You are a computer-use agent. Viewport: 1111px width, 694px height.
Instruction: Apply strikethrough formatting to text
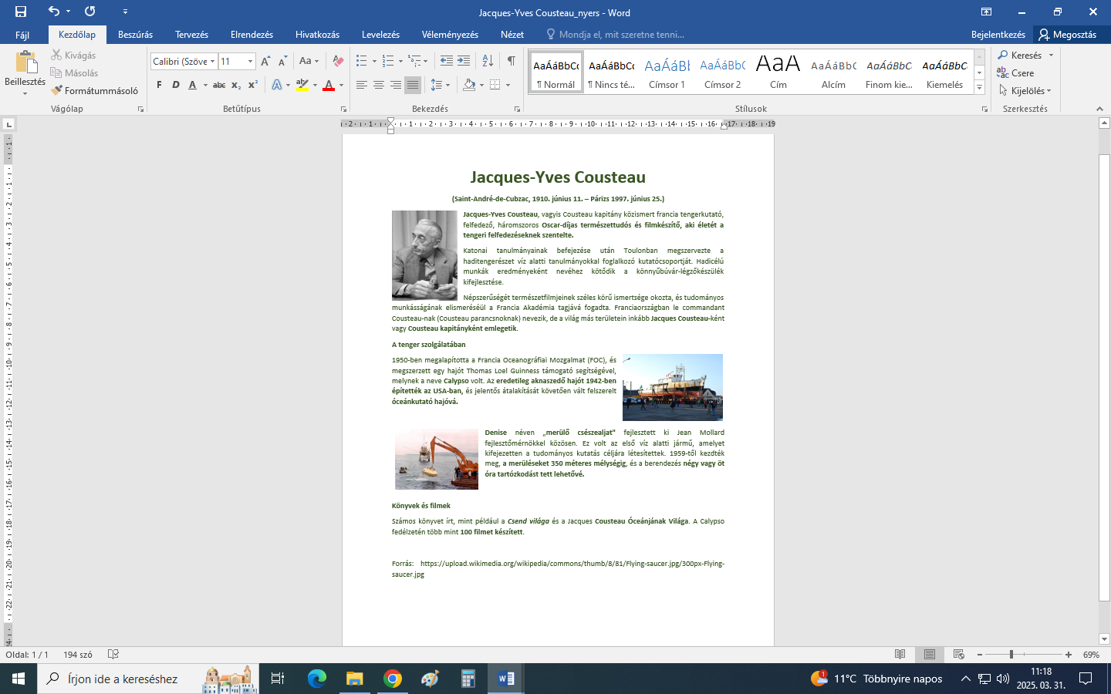(219, 85)
